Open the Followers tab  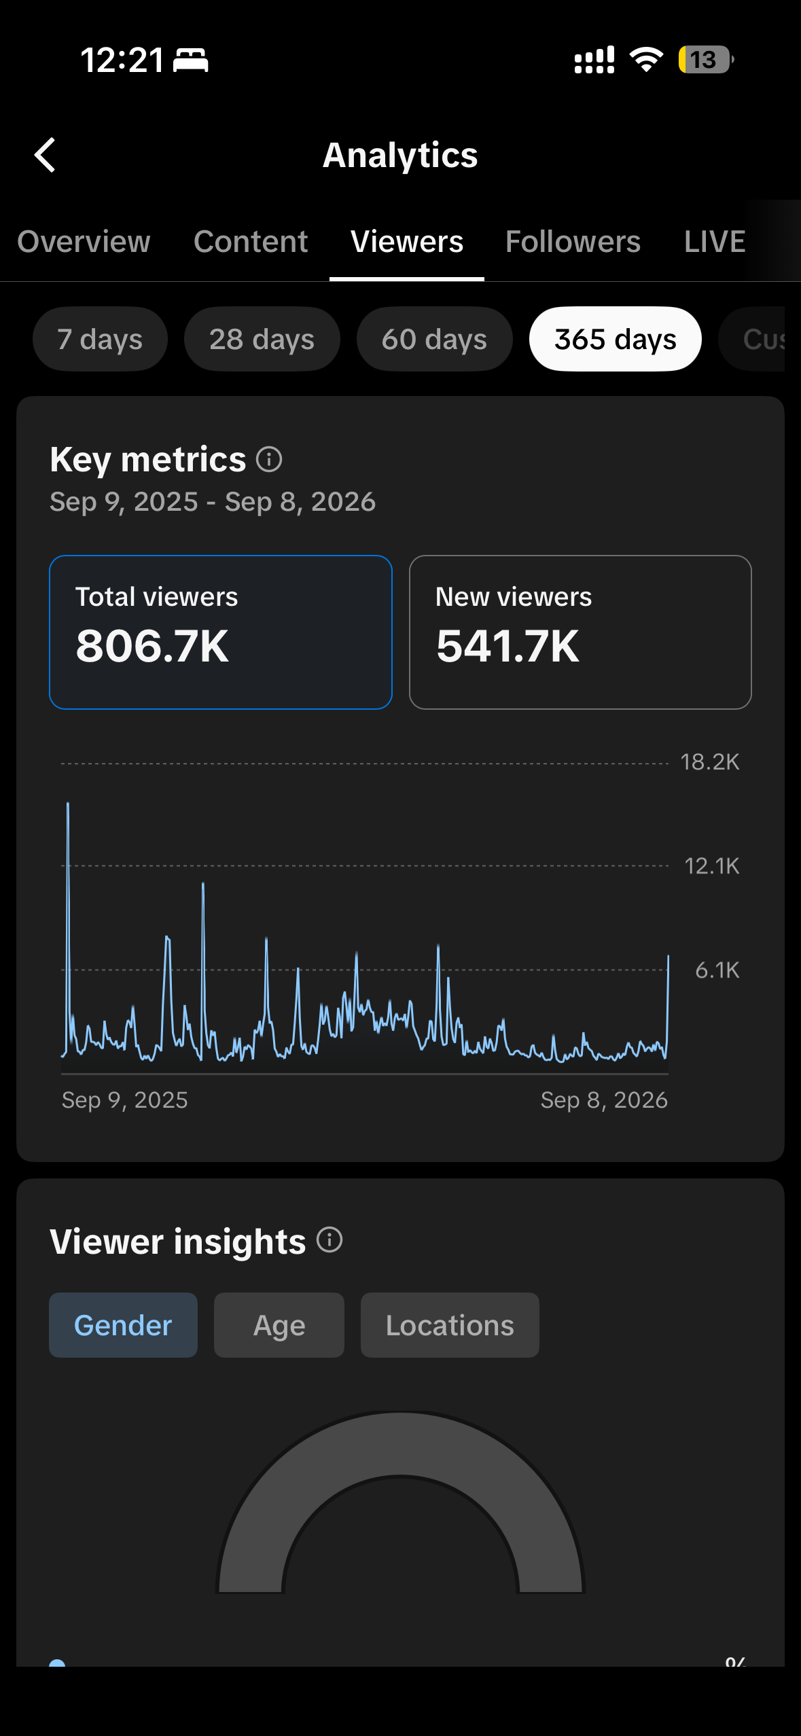coord(573,242)
